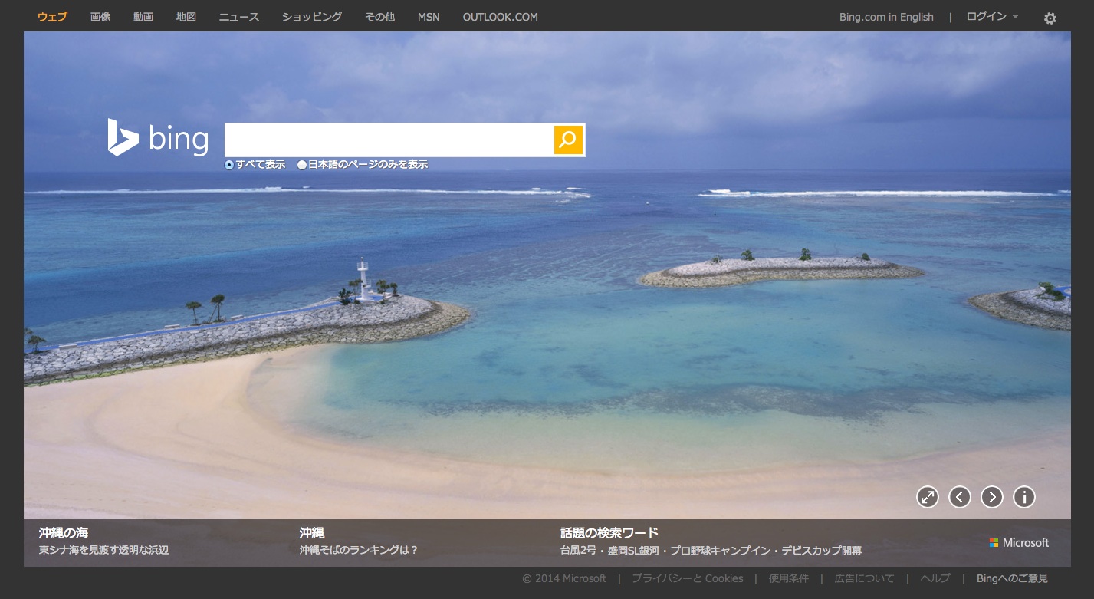Select the すべて表示 radio button
The image size is (1094, 599).
pos(229,165)
